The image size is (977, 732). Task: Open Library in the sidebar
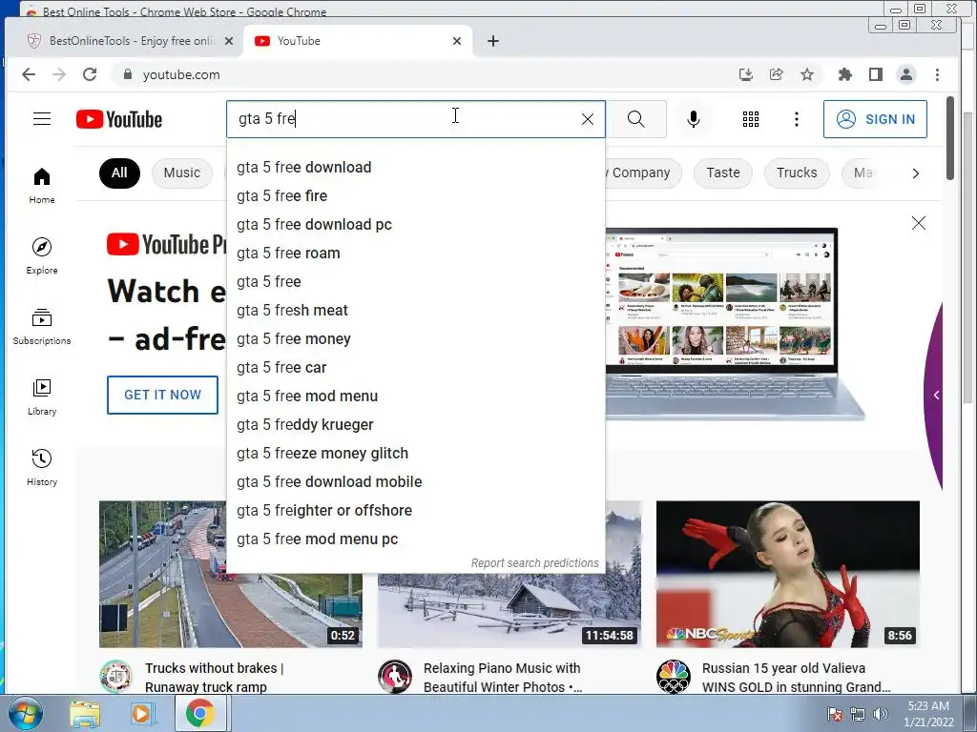[x=42, y=397]
